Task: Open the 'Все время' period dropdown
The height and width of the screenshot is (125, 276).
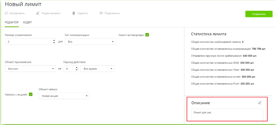Action: coord(97,69)
